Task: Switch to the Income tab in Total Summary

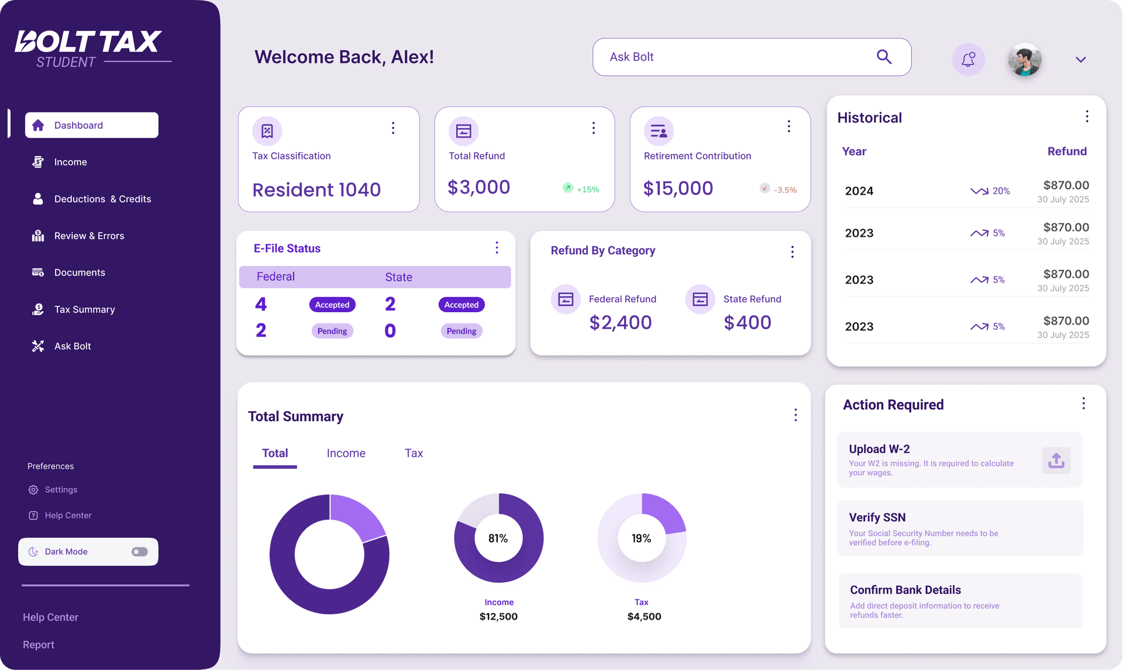Action: [346, 453]
